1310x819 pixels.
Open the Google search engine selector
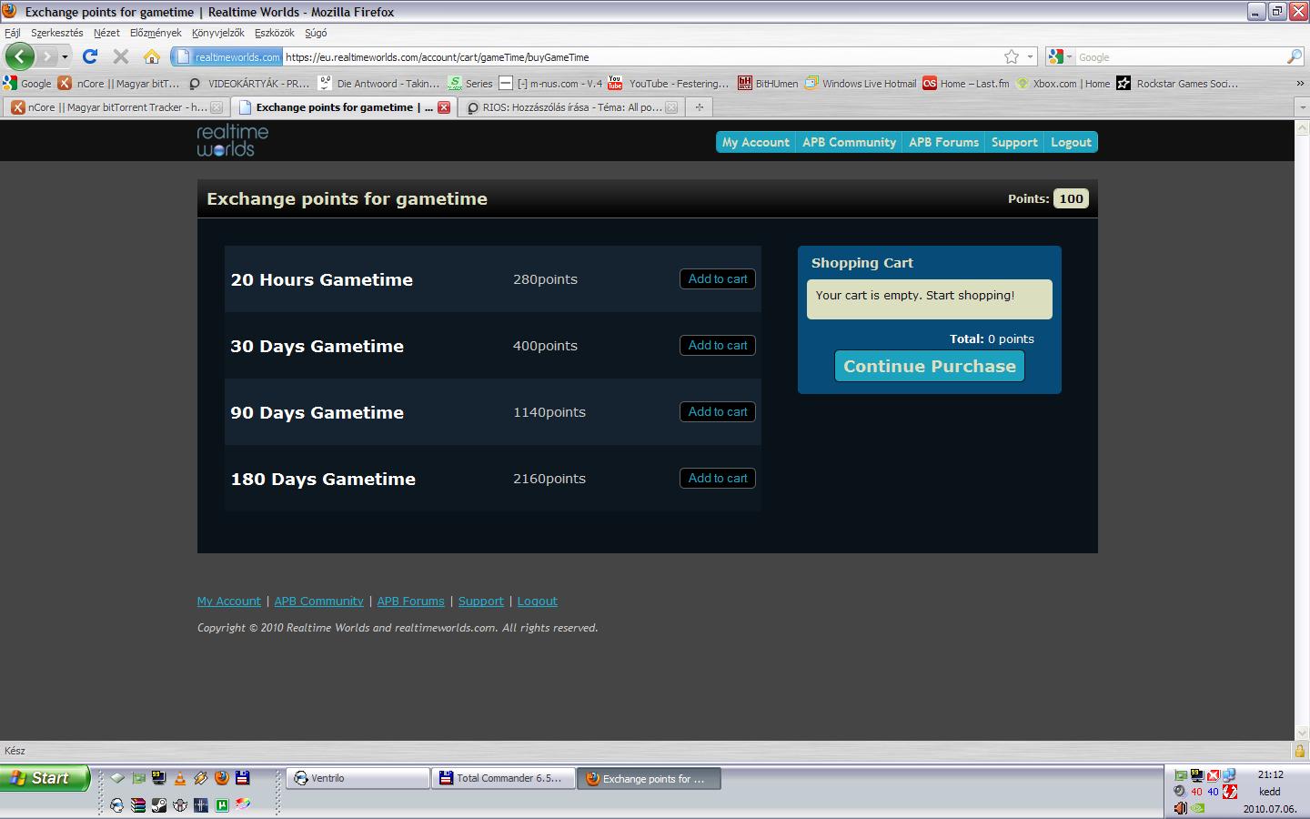(1060, 56)
